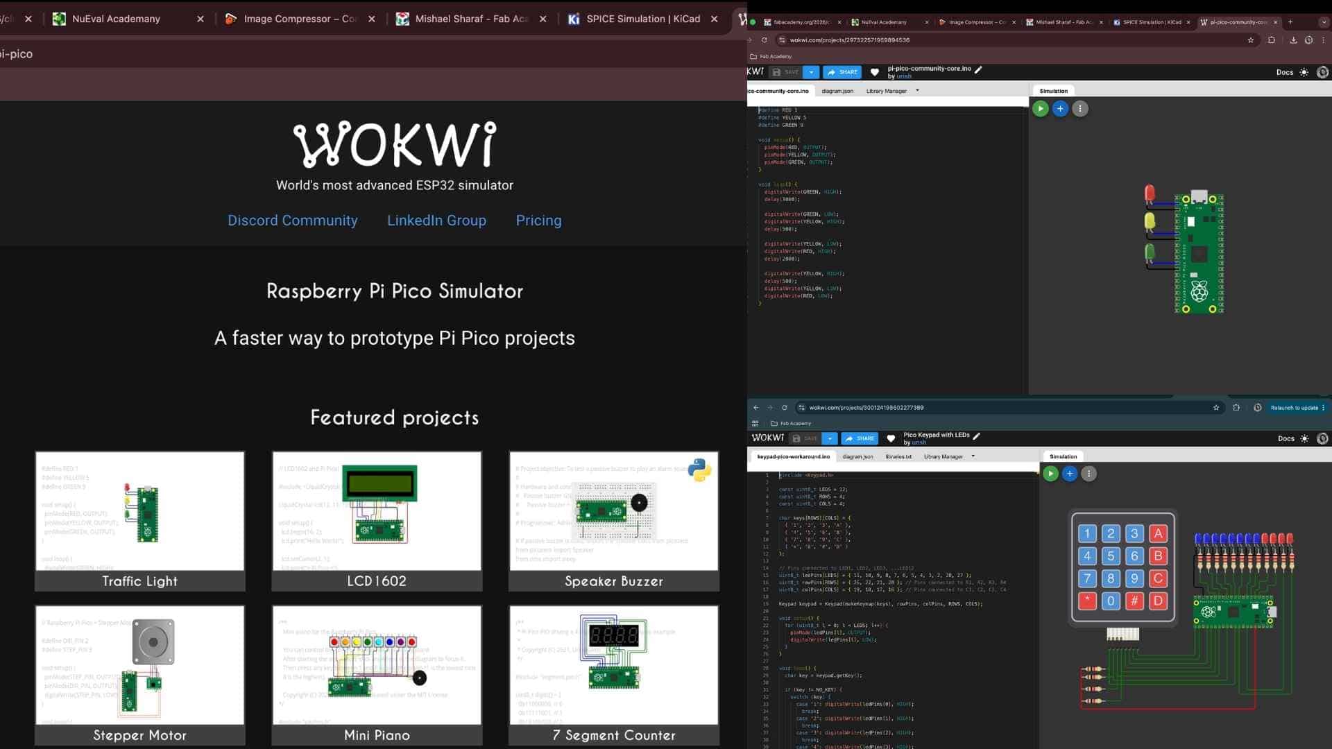This screenshot has width=1332, height=749.
Task: Rename pi-pico-community-core.ino with pencil icon
Action: pos(979,69)
